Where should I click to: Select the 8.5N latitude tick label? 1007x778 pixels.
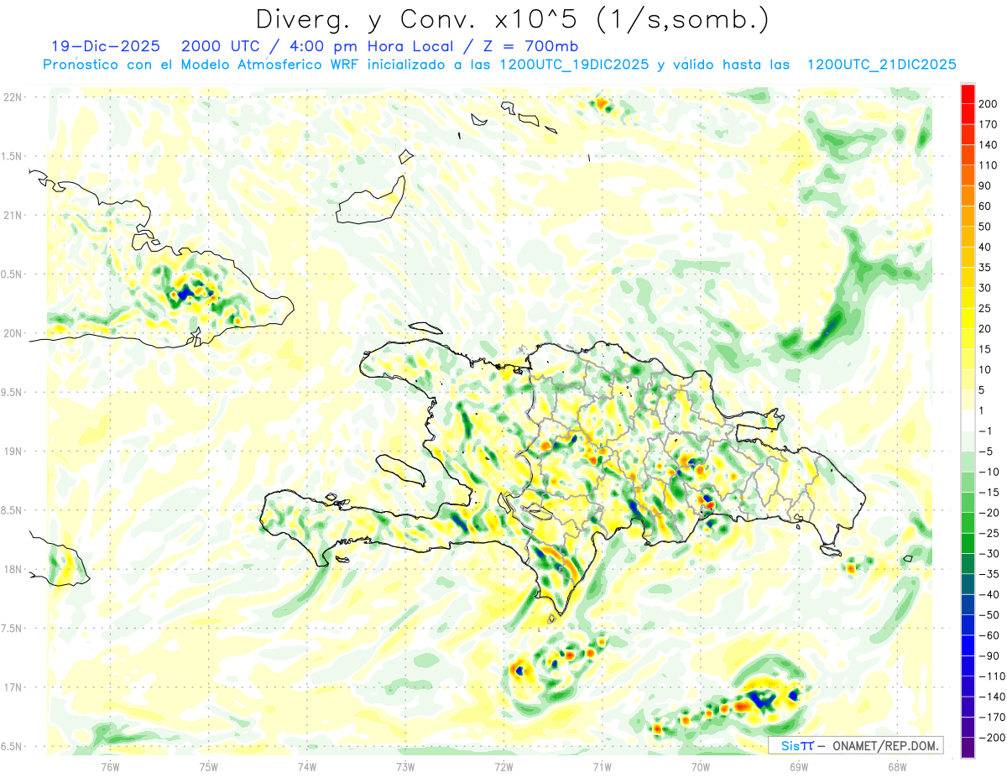13,510
